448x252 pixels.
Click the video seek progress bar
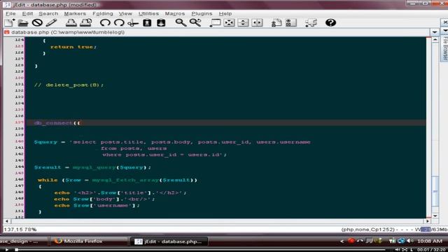[x=201, y=250]
